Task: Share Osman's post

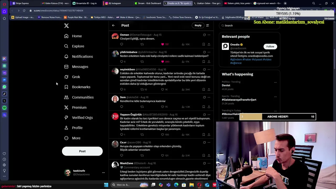Action: [x=209, y=44]
